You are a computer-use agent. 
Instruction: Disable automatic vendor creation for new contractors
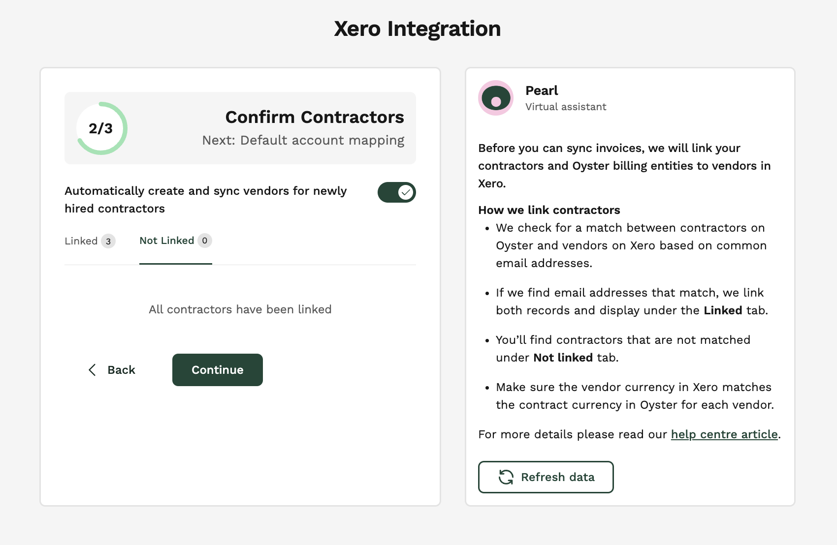tap(396, 192)
